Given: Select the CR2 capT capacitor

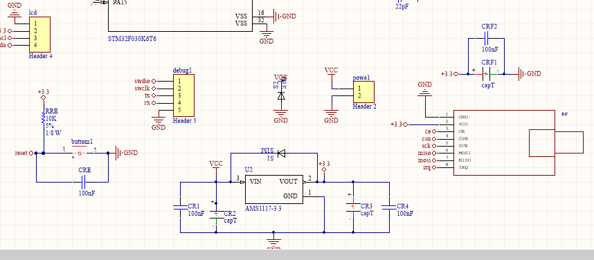Looking at the screenshot, I should pyautogui.click(x=216, y=215).
